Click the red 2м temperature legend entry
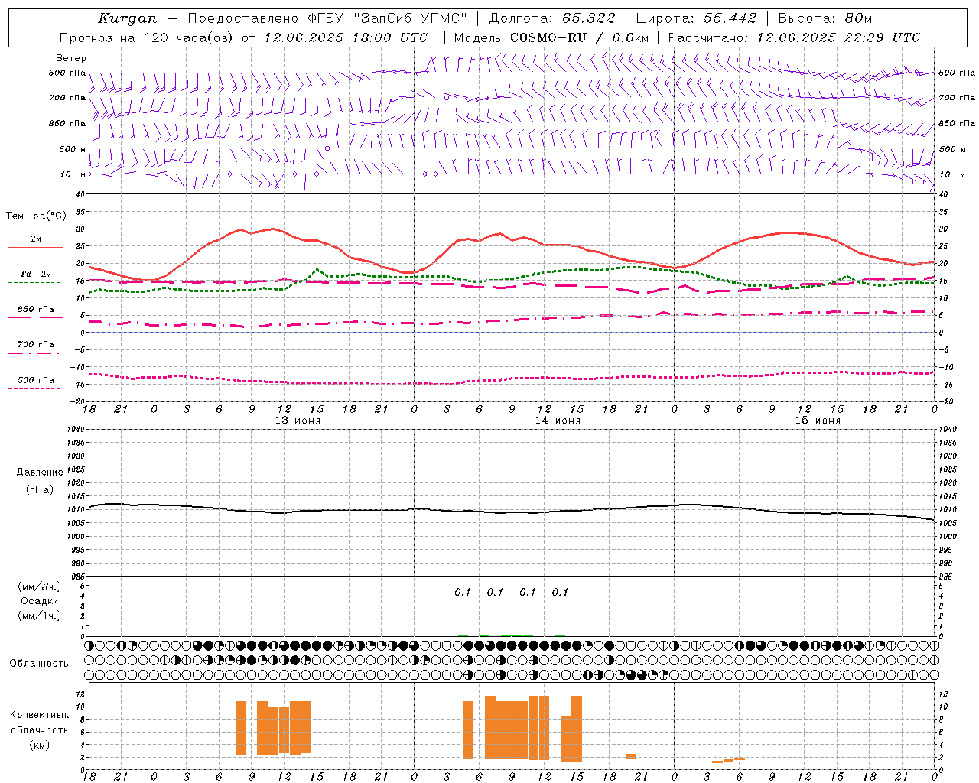The image size is (979, 783). click(36, 239)
